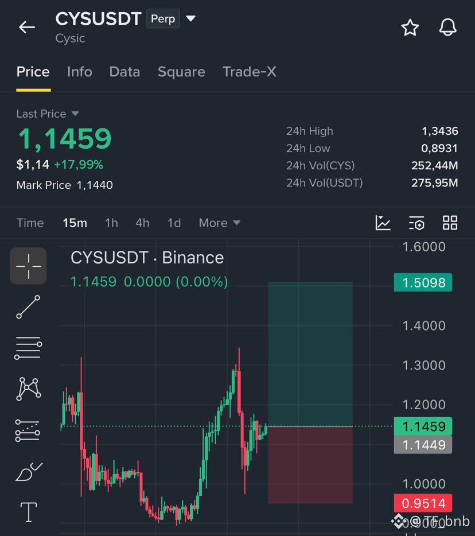The width and height of the screenshot is (475, 536).
Task: Select the 1h timeframe
Action: (111, 223)
